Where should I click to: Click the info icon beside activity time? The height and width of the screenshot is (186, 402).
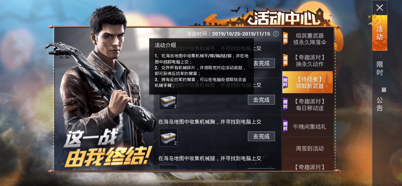[x=276, y=34]
